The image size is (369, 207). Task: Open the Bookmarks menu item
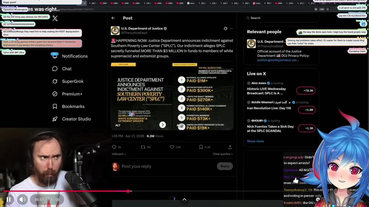pos(68,106)
